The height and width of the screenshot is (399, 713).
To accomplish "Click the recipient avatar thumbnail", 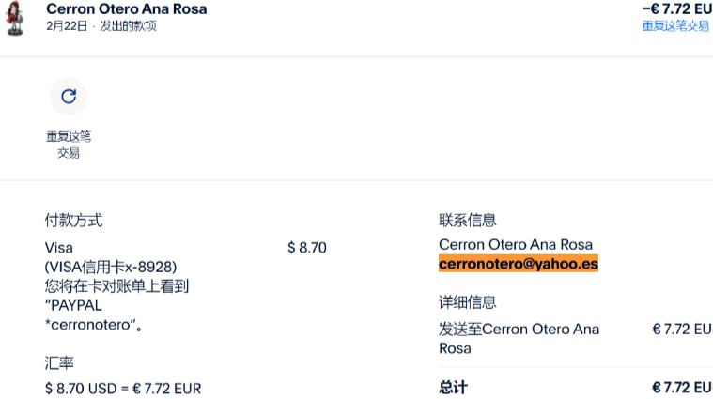I will 14,18.
